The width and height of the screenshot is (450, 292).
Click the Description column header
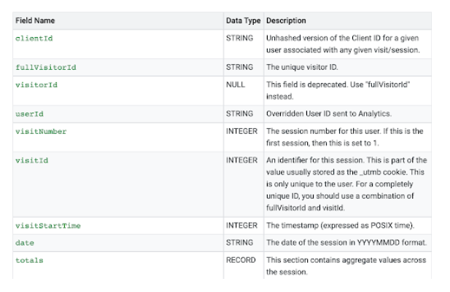tap(287, 20)
